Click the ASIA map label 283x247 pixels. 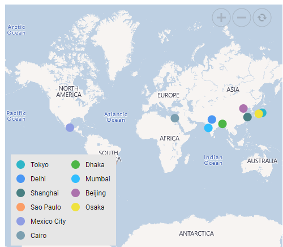233,90
